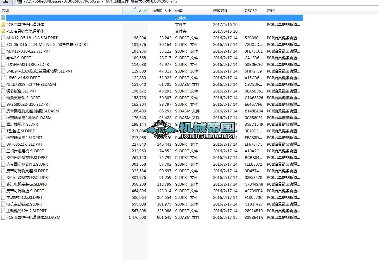Click the file icon of LJP60-d16.SLDPRT
This screenshot has width=379, height=260.
click(x=3, y=78)
